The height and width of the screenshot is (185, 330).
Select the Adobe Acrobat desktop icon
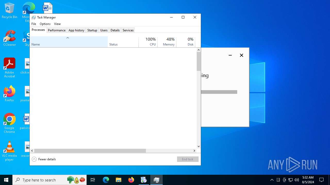(10, 68)
